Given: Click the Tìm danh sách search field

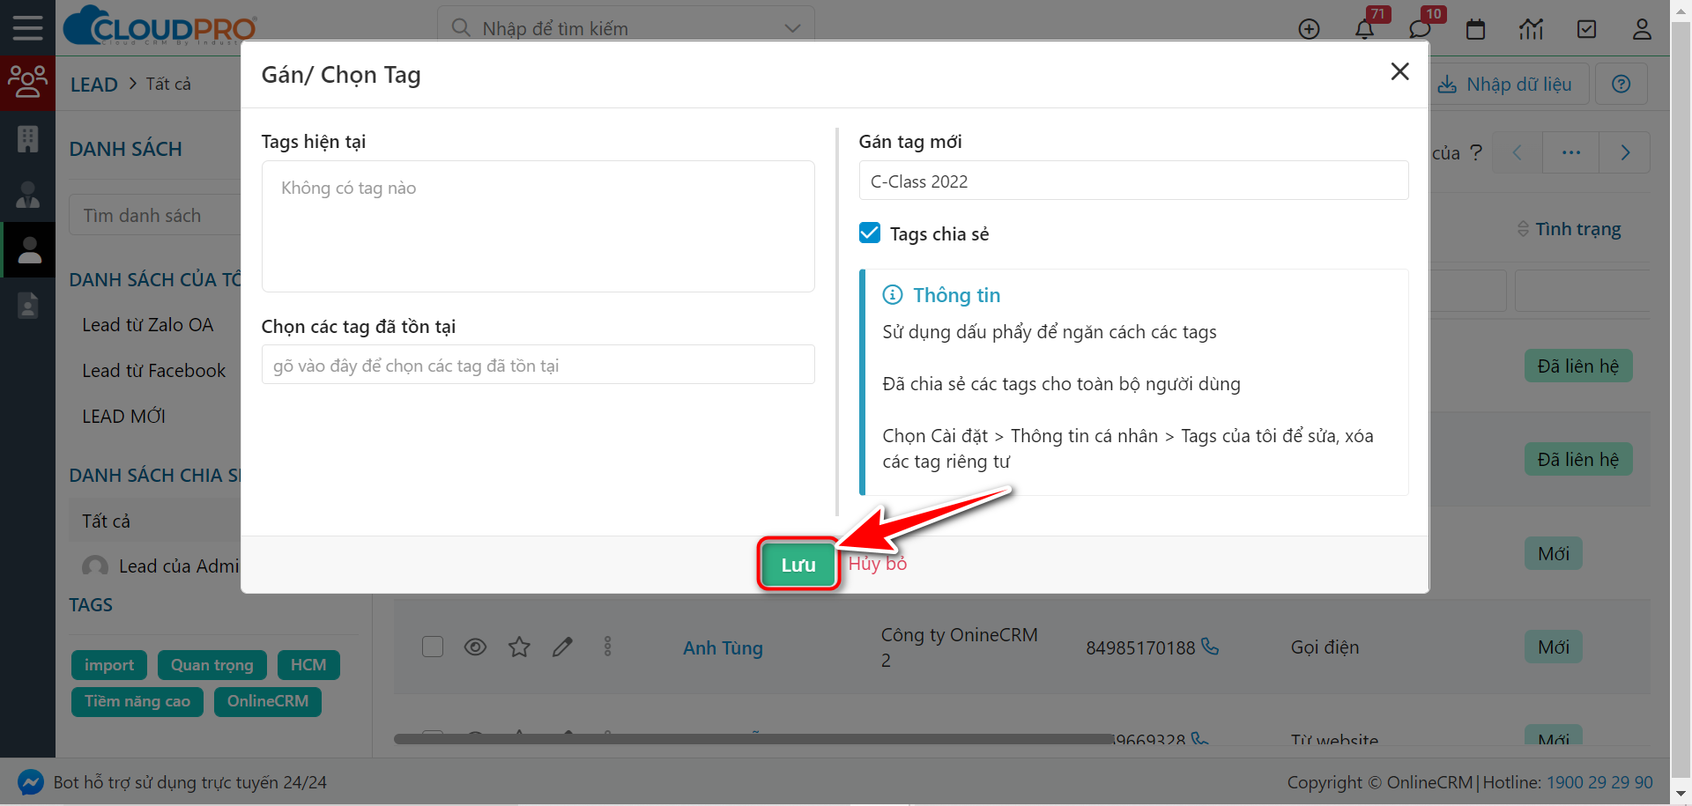Looking at the screenshot, I should pyautogui.click(x=155, y=215).
